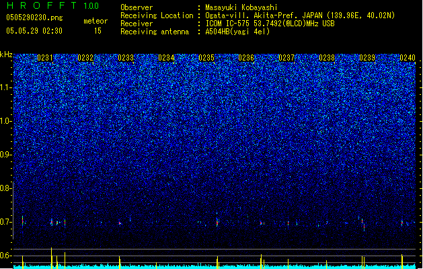Viewport: 423px width, 269px height.
Task: Click the 0232 time marker
Action: click(x=85, y=58)
